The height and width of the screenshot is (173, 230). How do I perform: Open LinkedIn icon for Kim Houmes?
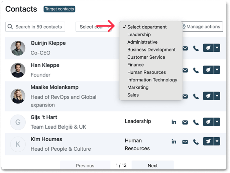pos(174,142)
